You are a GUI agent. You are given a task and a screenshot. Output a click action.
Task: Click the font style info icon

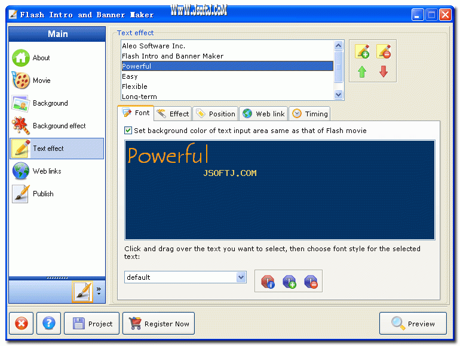(x=268, y=282)
